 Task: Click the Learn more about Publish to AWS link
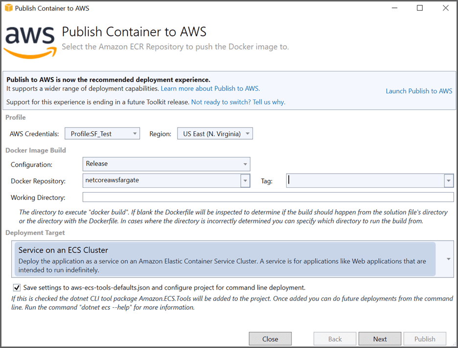[210, 89]
